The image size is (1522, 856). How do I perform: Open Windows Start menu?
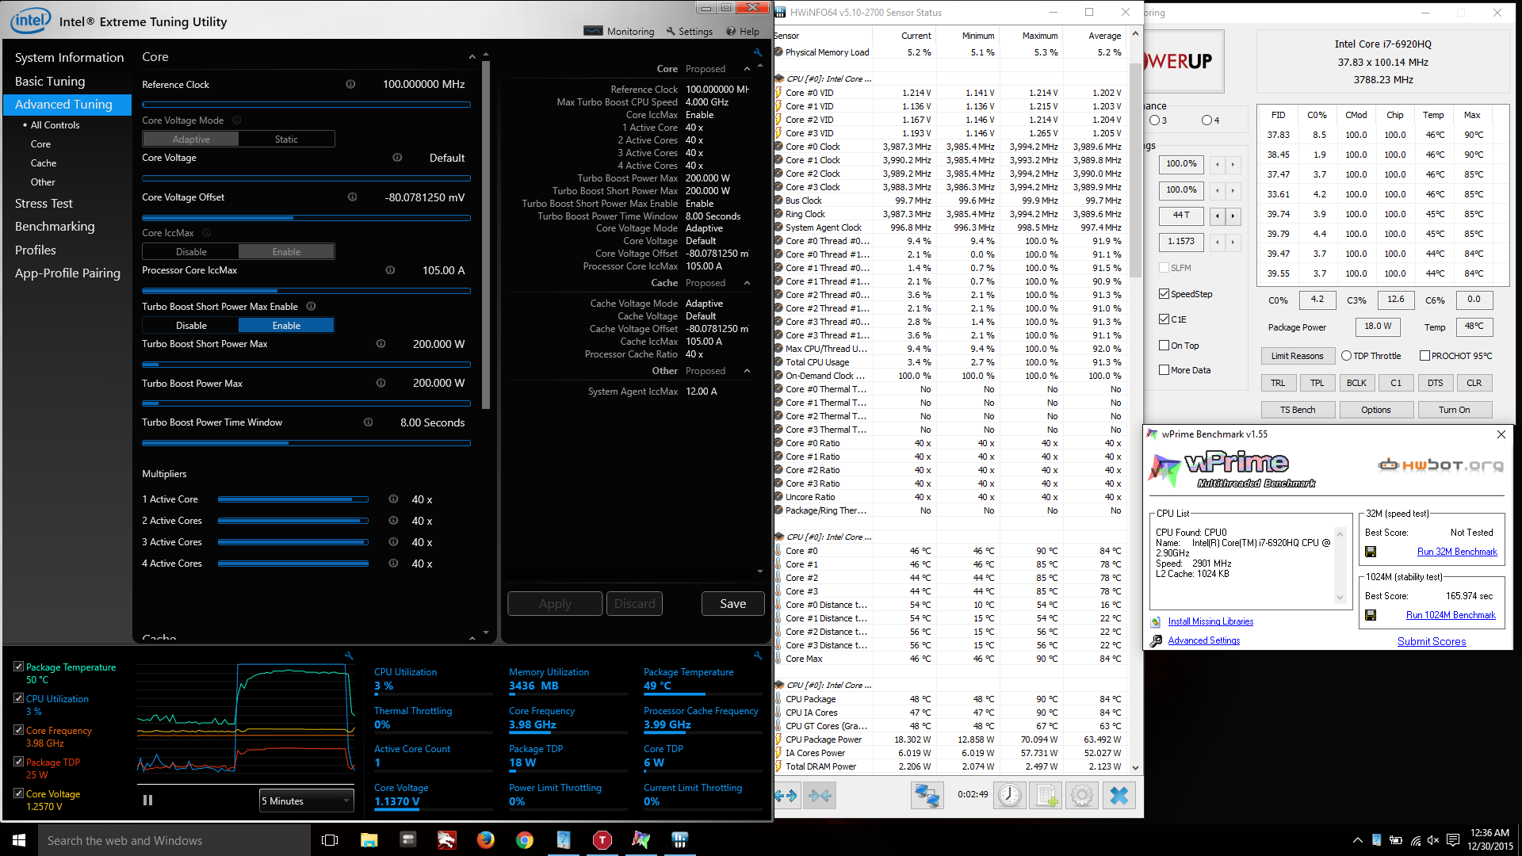pyautogui.click(x=19, y=840)
